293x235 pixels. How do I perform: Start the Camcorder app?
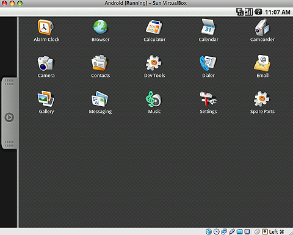coord(262,31)
